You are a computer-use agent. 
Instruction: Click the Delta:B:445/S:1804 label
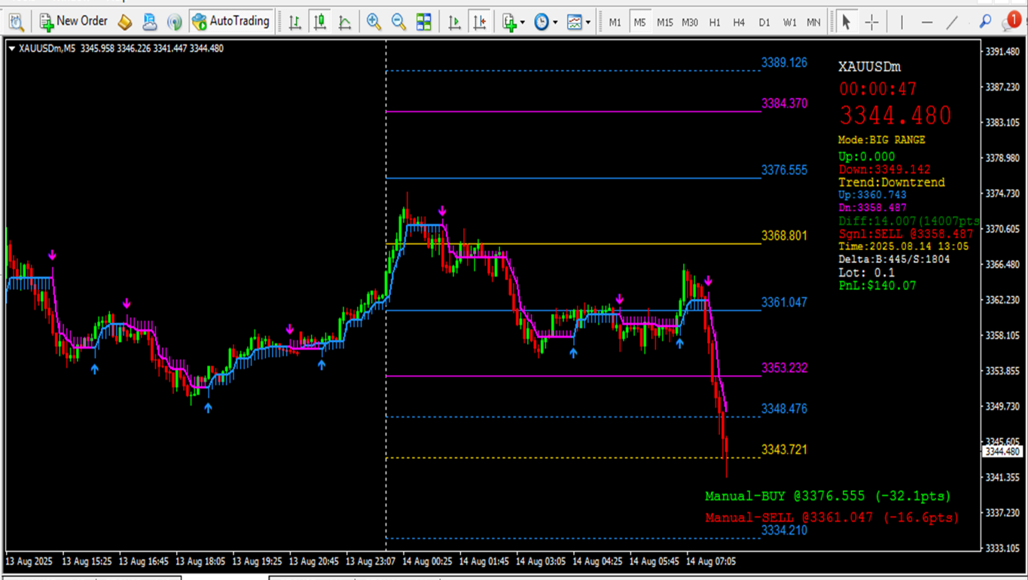coord(894,259)
